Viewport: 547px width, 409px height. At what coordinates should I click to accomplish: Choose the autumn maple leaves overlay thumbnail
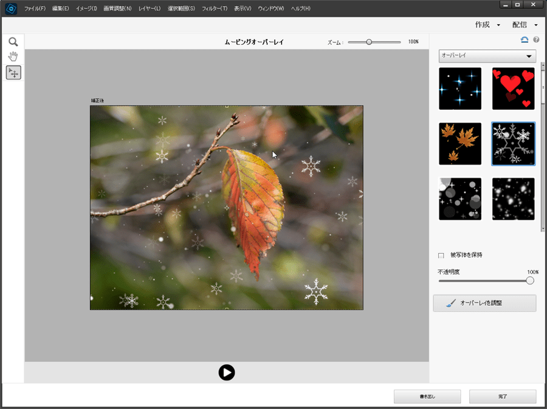tap(460, 144)
